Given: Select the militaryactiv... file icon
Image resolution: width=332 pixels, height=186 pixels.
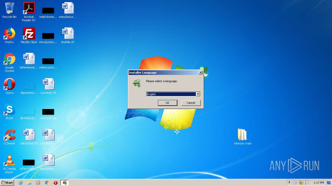Looking at the screenshot, I should (x=48, y=64).
